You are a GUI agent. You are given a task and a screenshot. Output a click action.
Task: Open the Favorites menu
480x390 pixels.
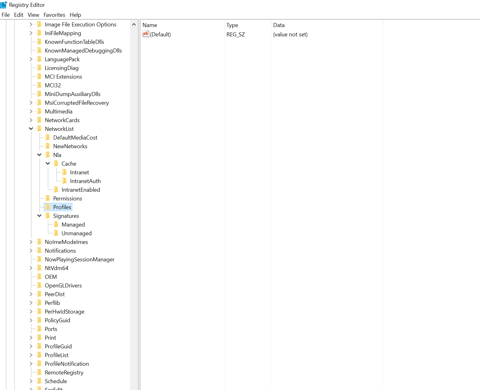click(x=54, y=15)
